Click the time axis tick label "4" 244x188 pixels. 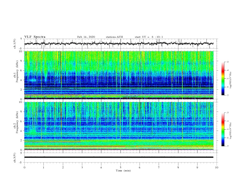[x=101, y=167]
